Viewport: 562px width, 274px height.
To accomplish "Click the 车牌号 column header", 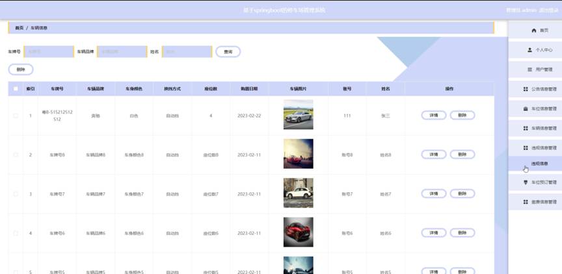I will tap(57, 89).
